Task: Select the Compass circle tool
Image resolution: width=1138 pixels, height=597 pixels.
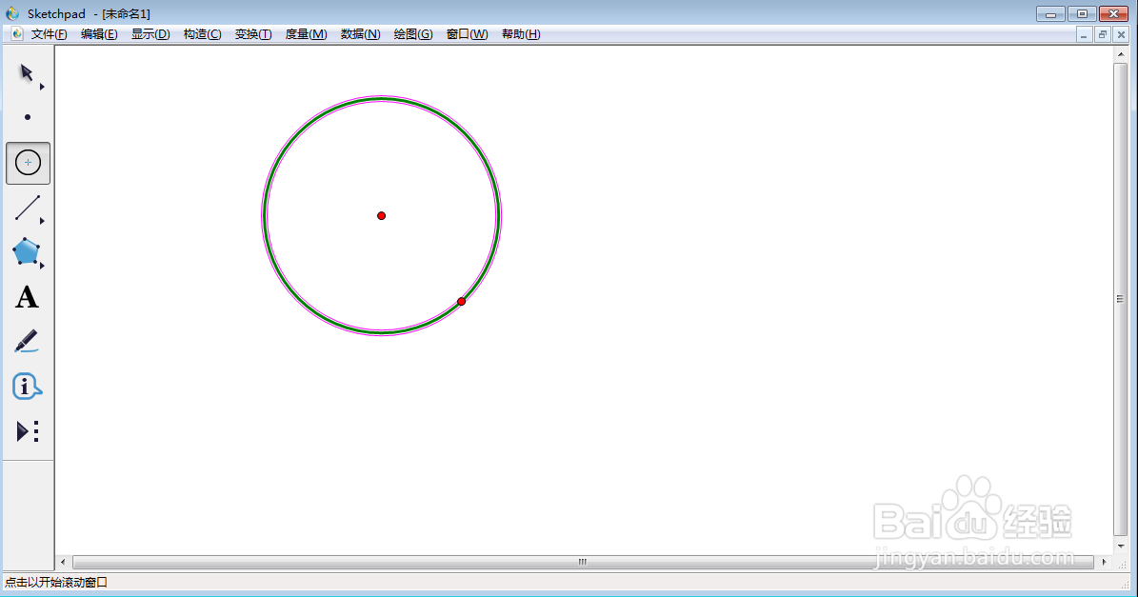Action: [29, 163]
